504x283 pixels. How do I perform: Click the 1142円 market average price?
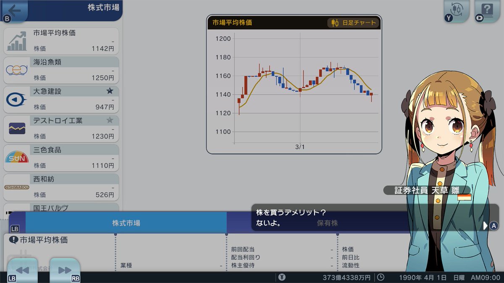point(103,48)
